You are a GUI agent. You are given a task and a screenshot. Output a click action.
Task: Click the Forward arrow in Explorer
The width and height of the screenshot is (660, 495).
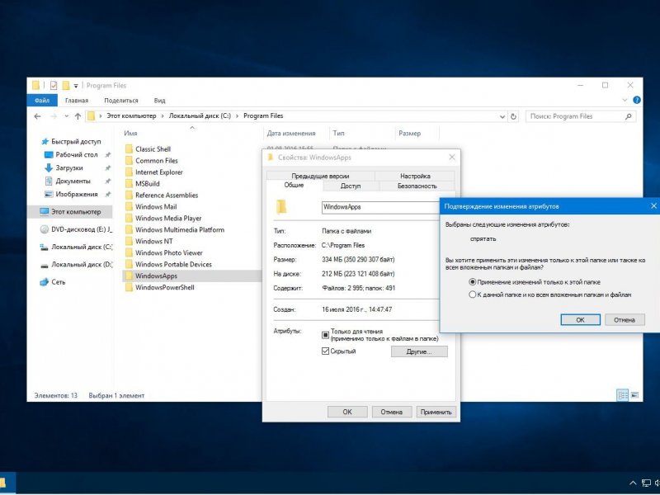54,116
